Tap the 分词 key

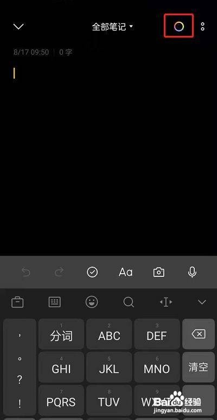(61, 334)
